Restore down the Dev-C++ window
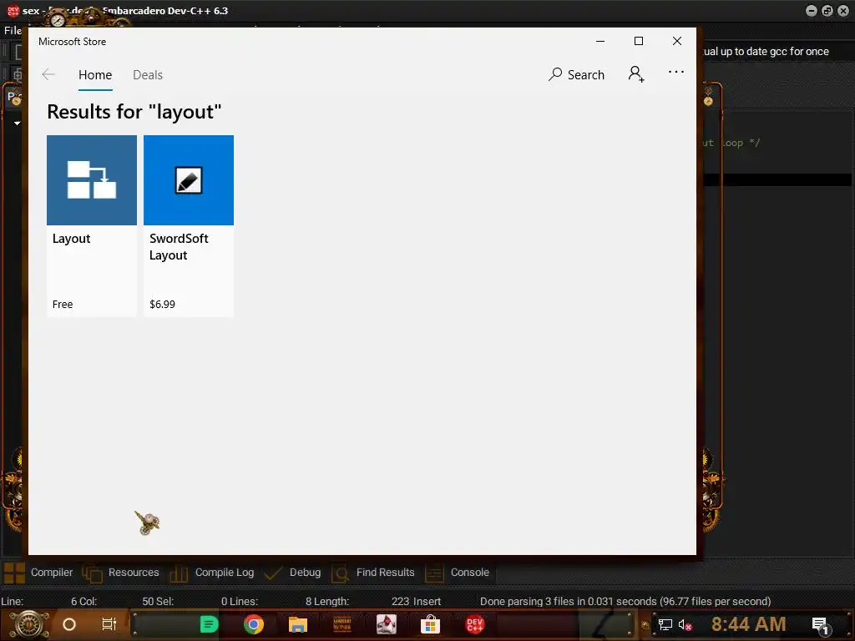This screenshot has width=855, height=641. [x=827, y=11]
